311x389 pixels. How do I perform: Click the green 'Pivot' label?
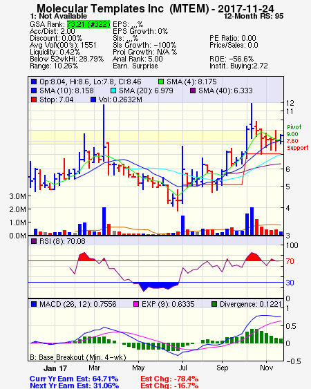[294, 127]
